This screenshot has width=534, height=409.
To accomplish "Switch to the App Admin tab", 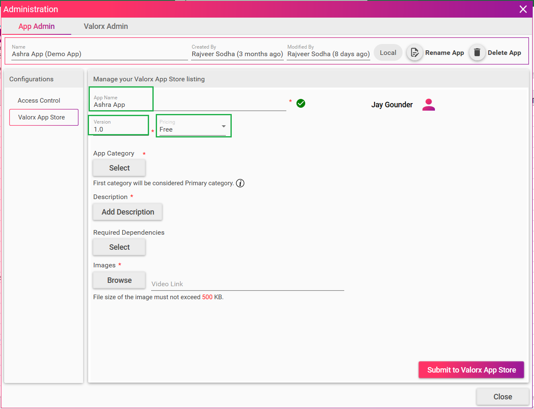I will tap(37, 26).
